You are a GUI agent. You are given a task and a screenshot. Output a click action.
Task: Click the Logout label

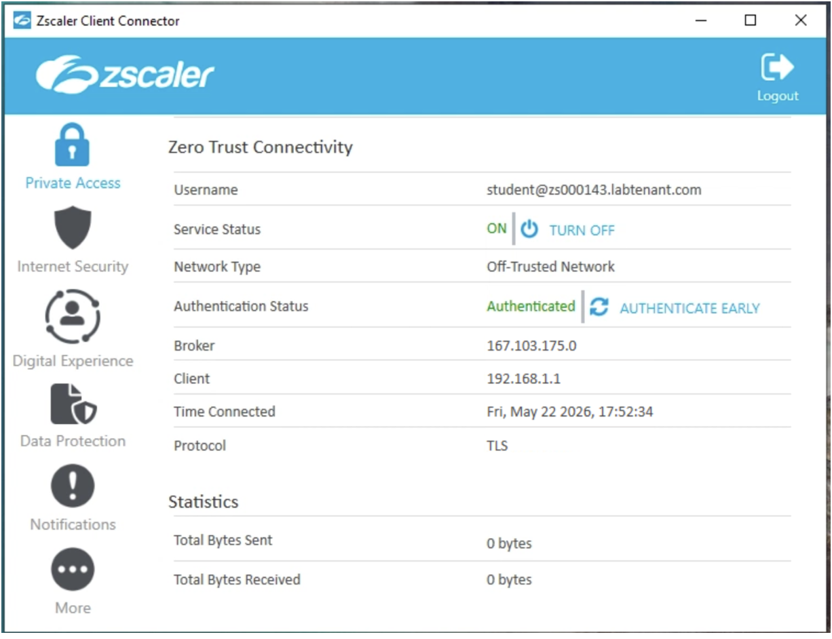[778, 96]
